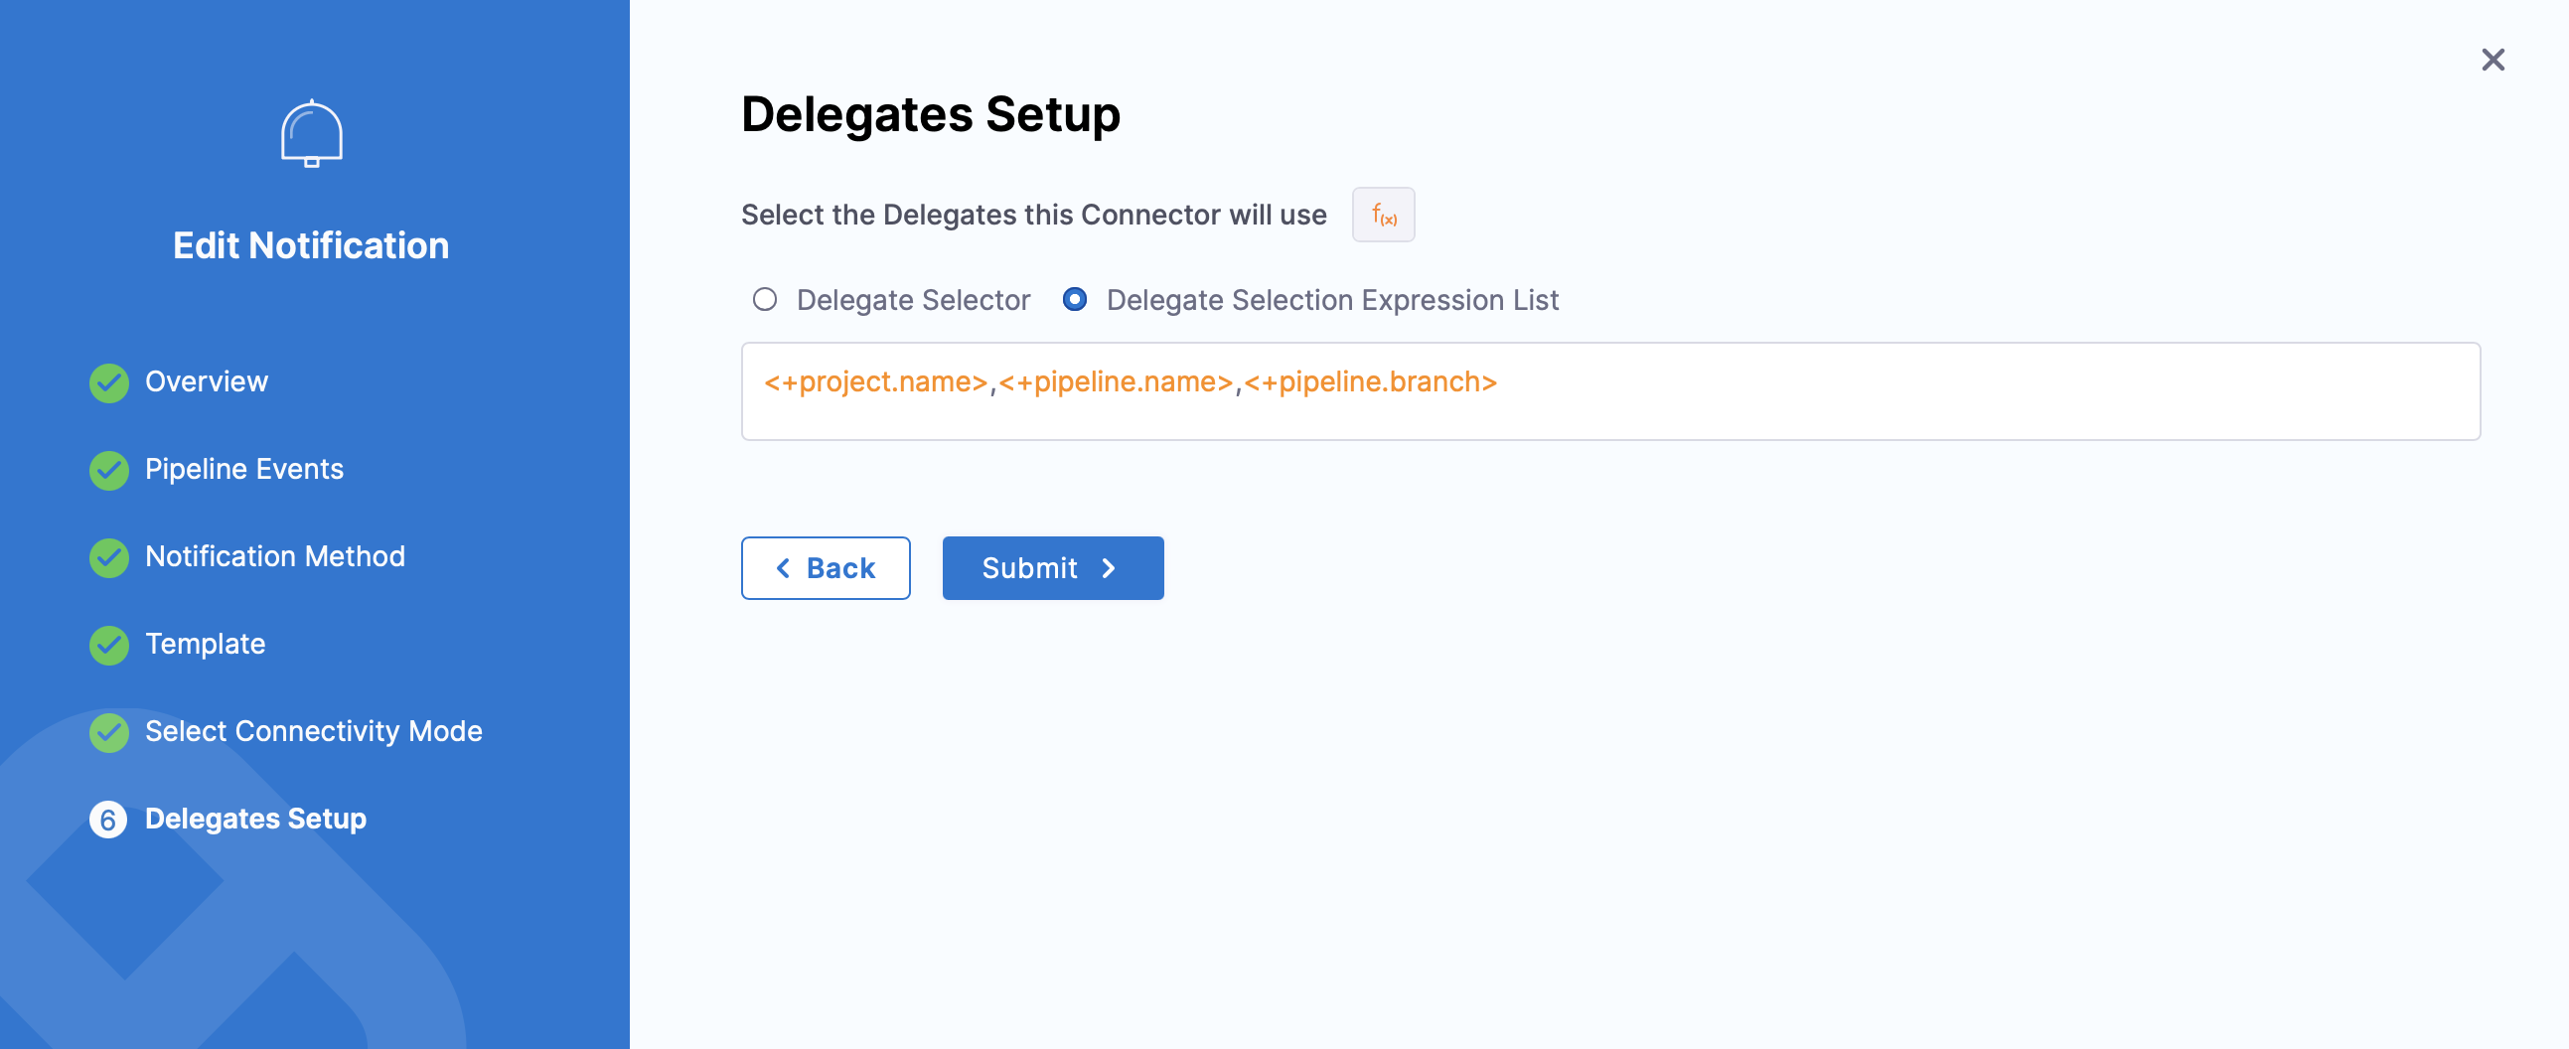Click the <+pipeline.branch> expression token
Viewport: 2569px width, 1049px height.
pyautogui.click(x=1370, y=381)
